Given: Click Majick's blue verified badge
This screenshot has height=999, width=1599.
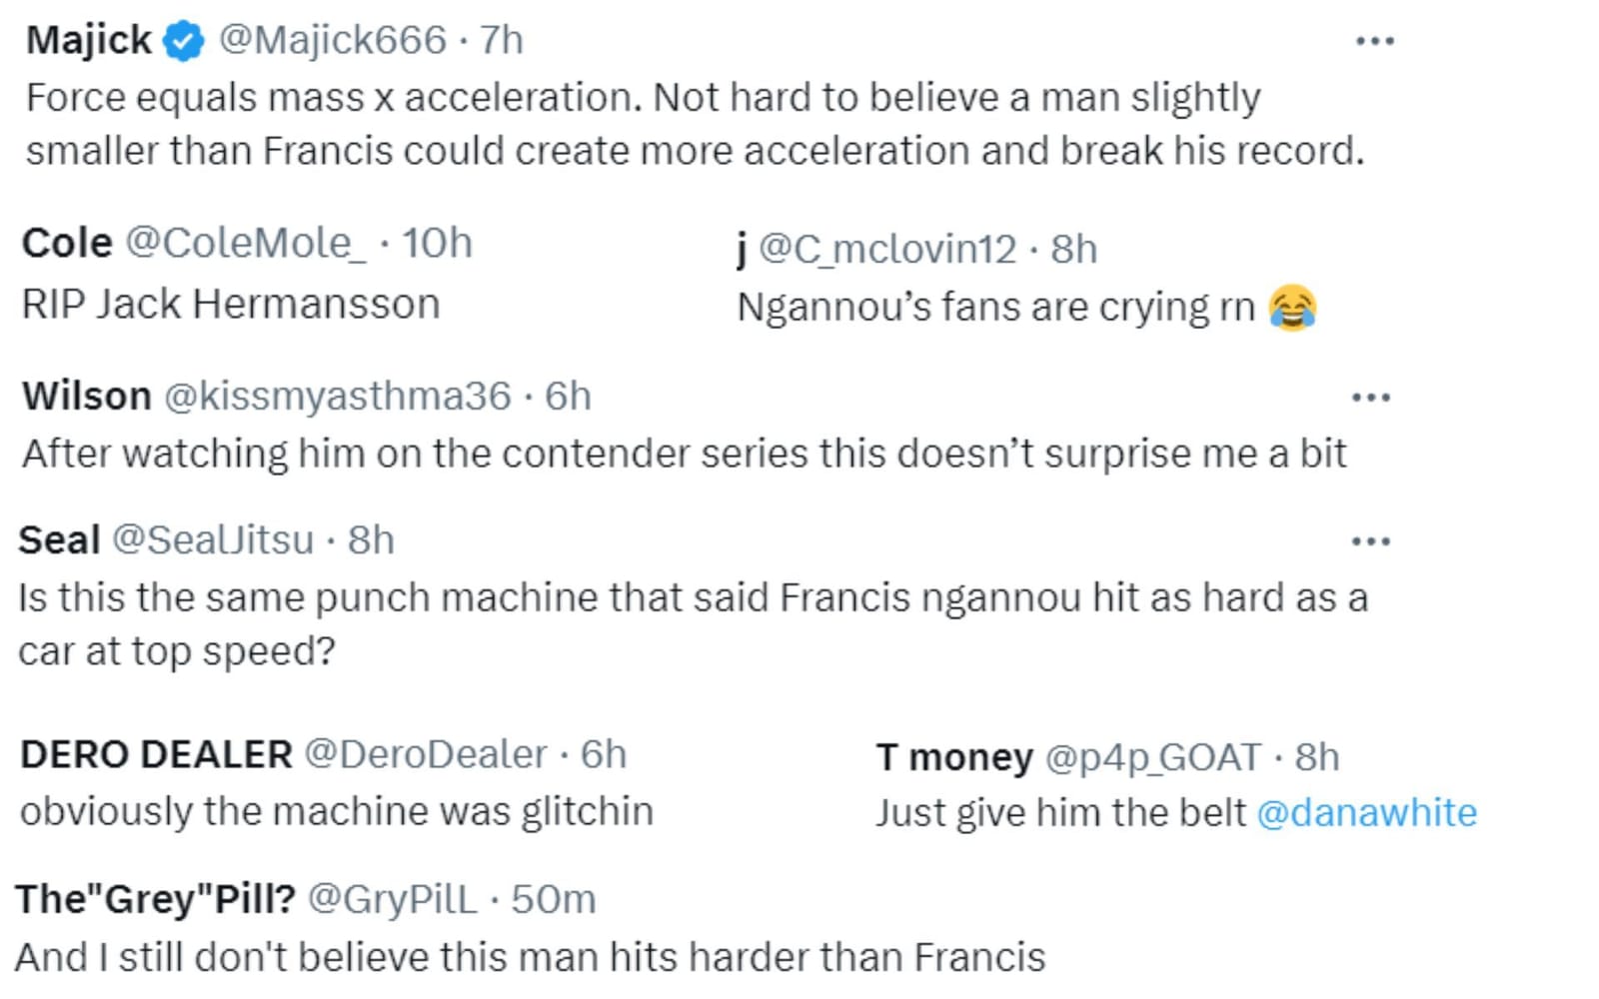Looking at the screenshot, I should 184,41.
